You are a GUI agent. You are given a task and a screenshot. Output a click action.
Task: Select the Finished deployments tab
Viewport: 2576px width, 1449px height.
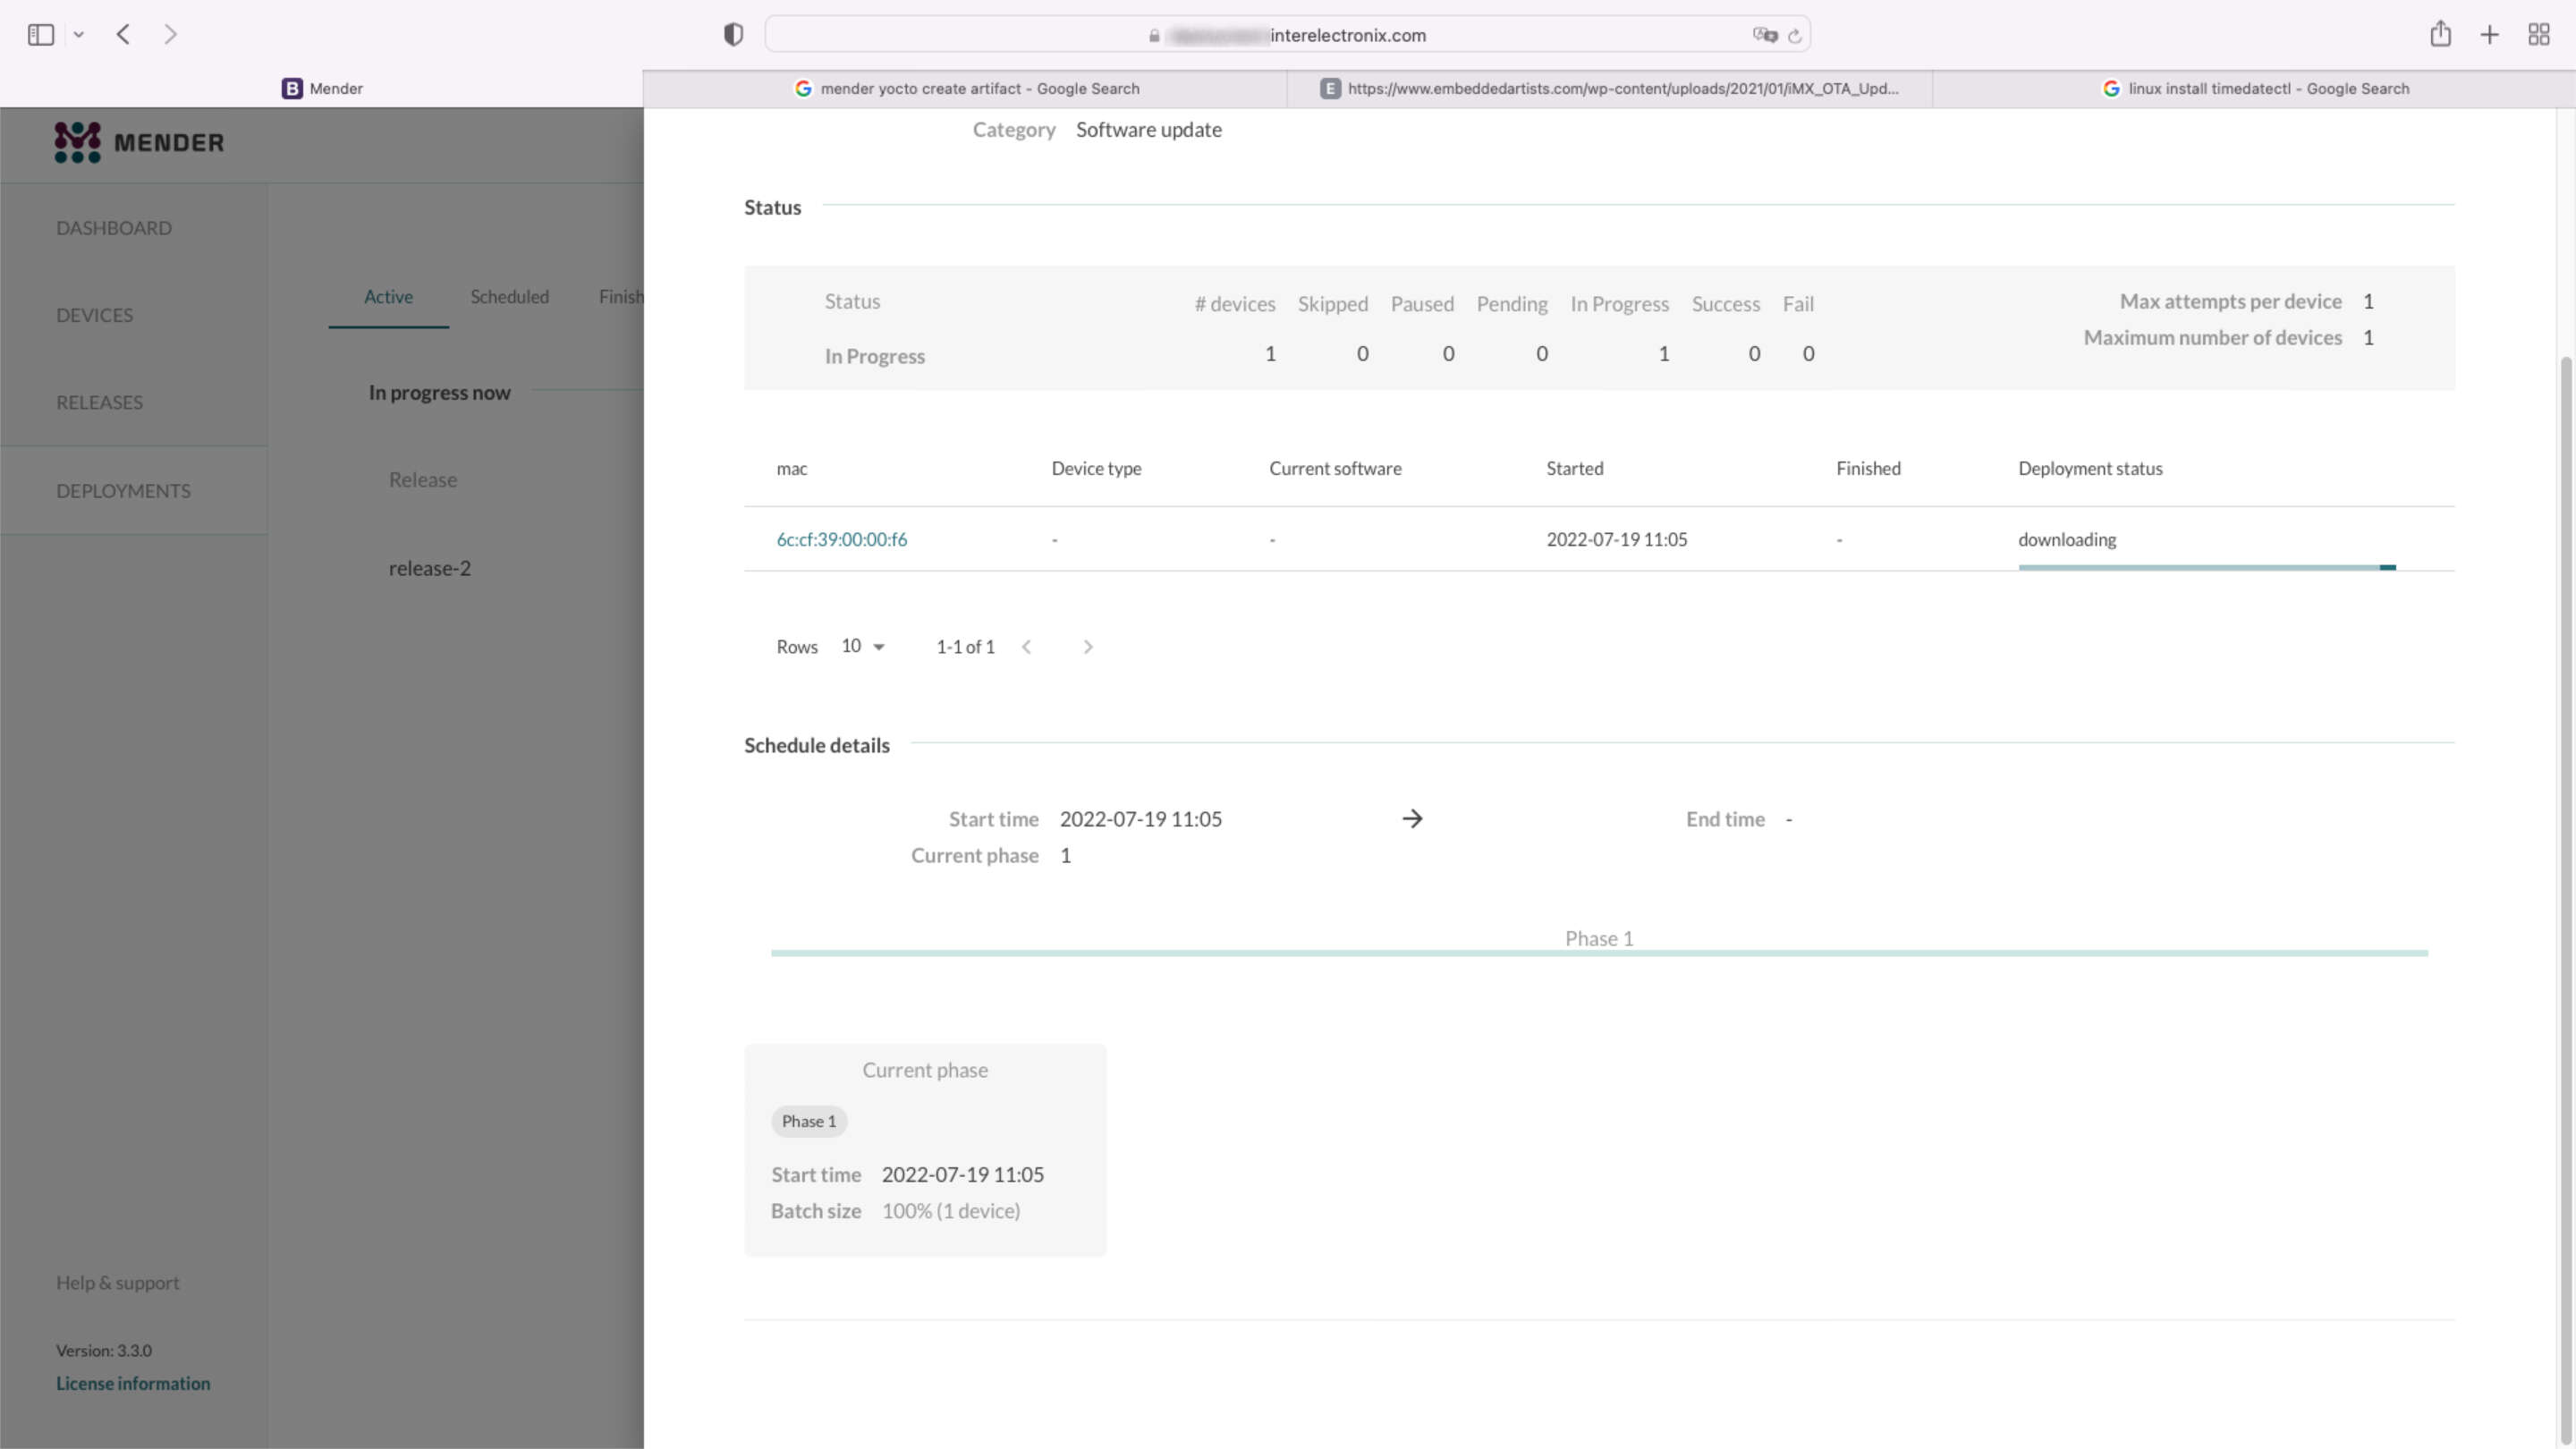(x=628, y=295)
